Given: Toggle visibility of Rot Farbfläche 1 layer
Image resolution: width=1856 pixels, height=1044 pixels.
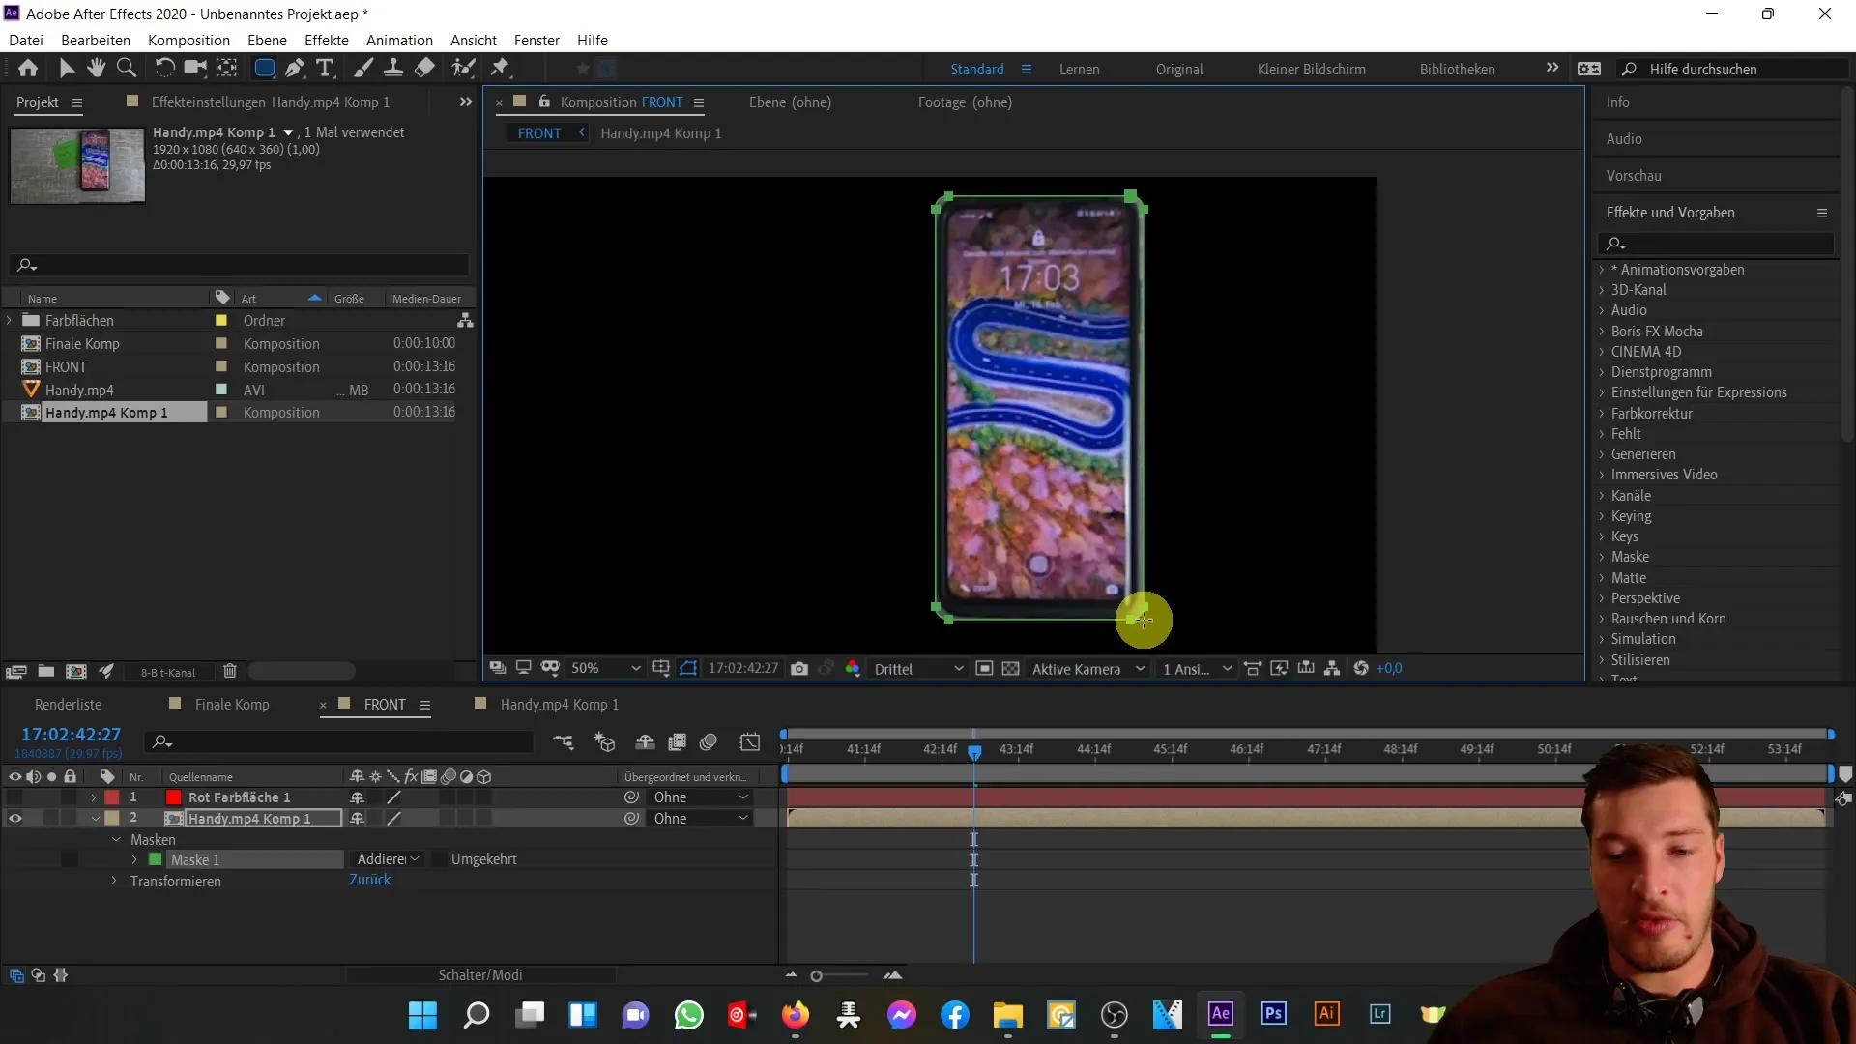Looking at the screenshot, I should pos(15,797).
